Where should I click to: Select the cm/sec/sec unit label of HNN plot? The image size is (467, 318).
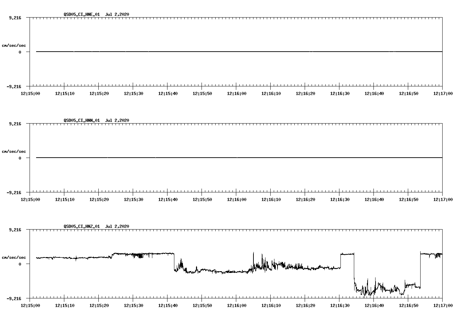tap(14, 151)
